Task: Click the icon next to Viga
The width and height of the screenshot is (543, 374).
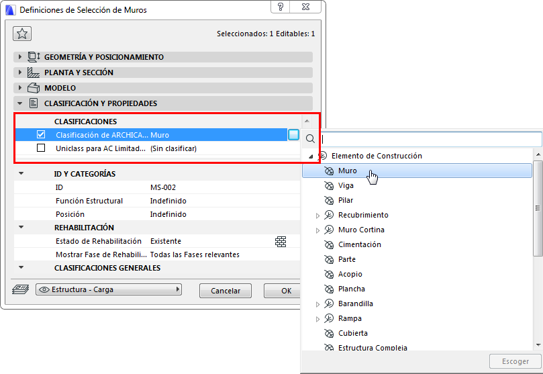Action: tap(329, 185)
